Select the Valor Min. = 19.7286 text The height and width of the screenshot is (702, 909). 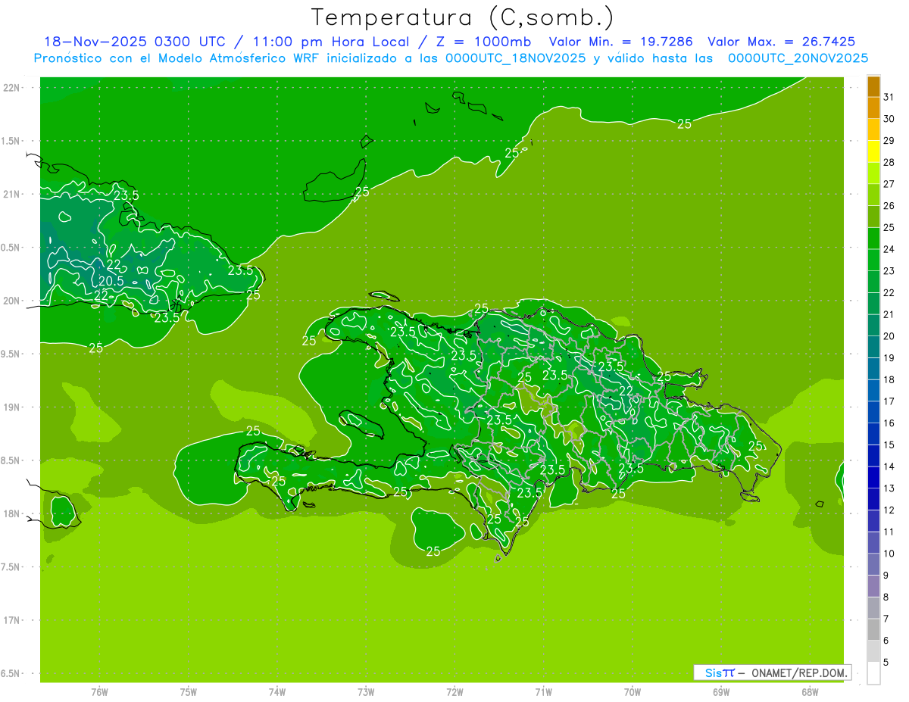point(621,42)
